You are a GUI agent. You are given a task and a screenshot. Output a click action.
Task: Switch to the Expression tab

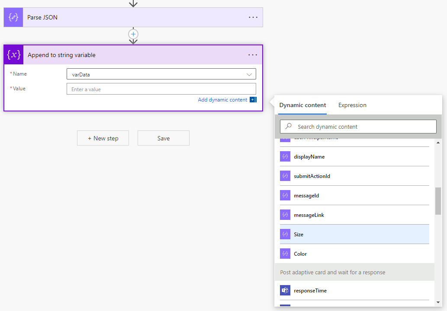[x=352, y=105]
